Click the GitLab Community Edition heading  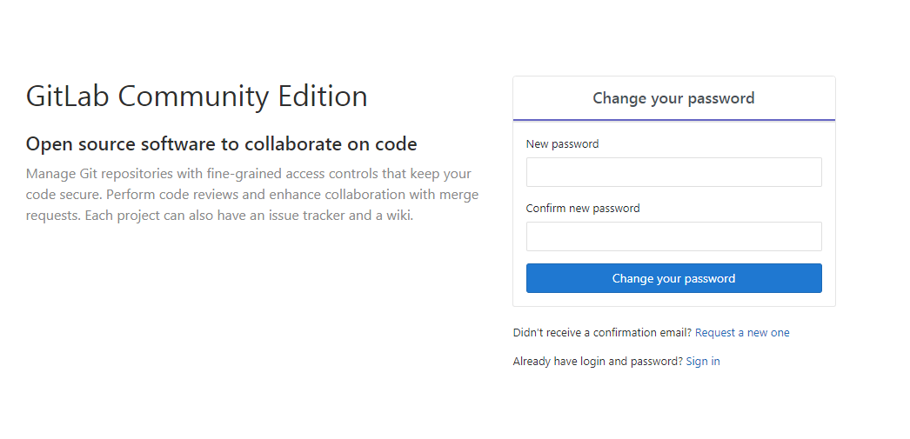click(x=197, y=96)
